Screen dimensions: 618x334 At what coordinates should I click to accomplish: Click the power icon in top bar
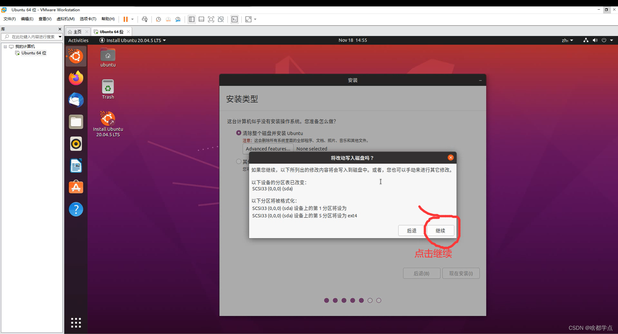[604, 40]
